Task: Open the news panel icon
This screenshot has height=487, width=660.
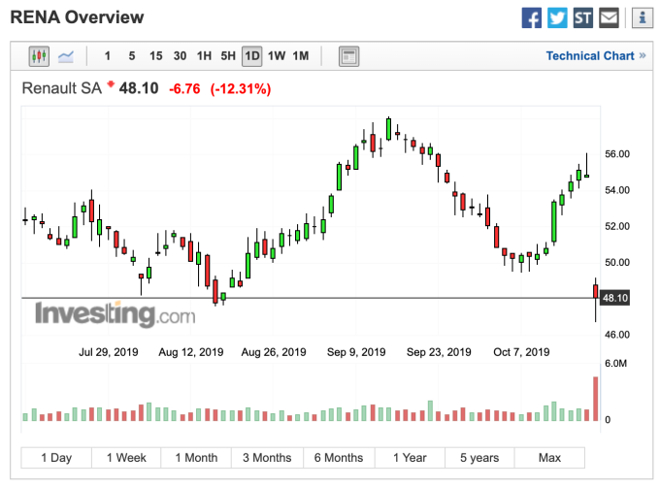Action: pyautogui.click(x=349, y=56)
